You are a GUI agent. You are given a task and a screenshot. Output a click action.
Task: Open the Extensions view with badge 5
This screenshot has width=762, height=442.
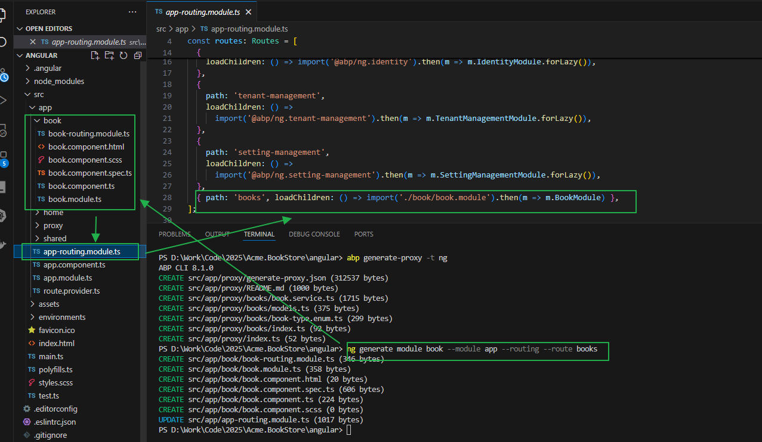tap(4, 158)
